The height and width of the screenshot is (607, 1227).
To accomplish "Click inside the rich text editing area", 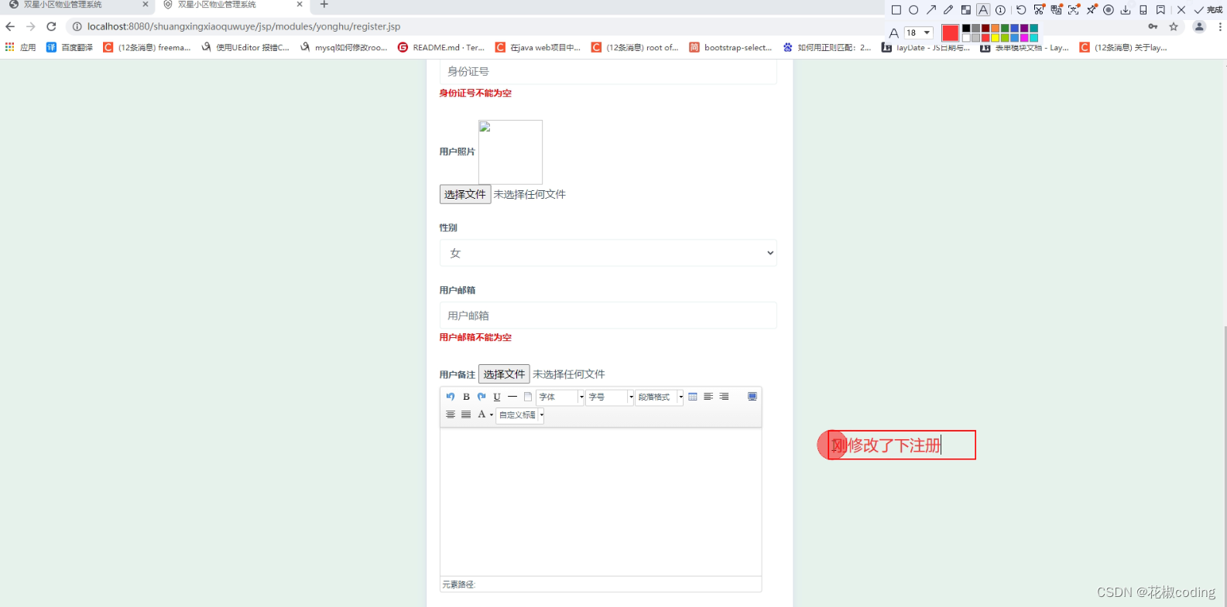I will (601, 503).
